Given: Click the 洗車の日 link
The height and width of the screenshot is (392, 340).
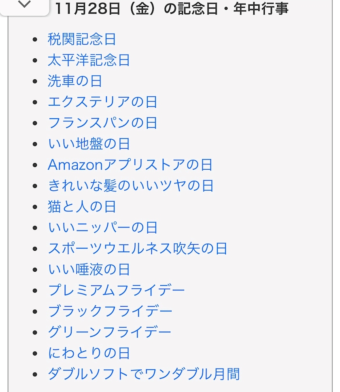Looking at the screenshot, I should click(x=75, y=81).
